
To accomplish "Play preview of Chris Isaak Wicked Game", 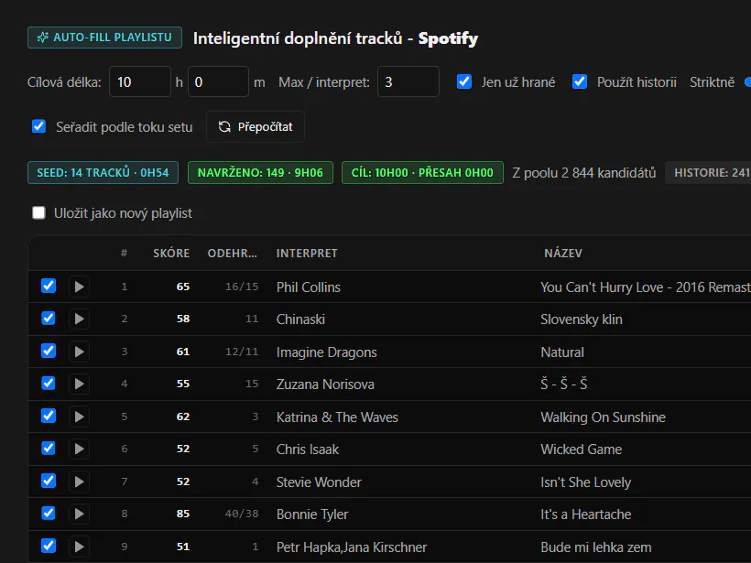I will (x=79, y=449).
